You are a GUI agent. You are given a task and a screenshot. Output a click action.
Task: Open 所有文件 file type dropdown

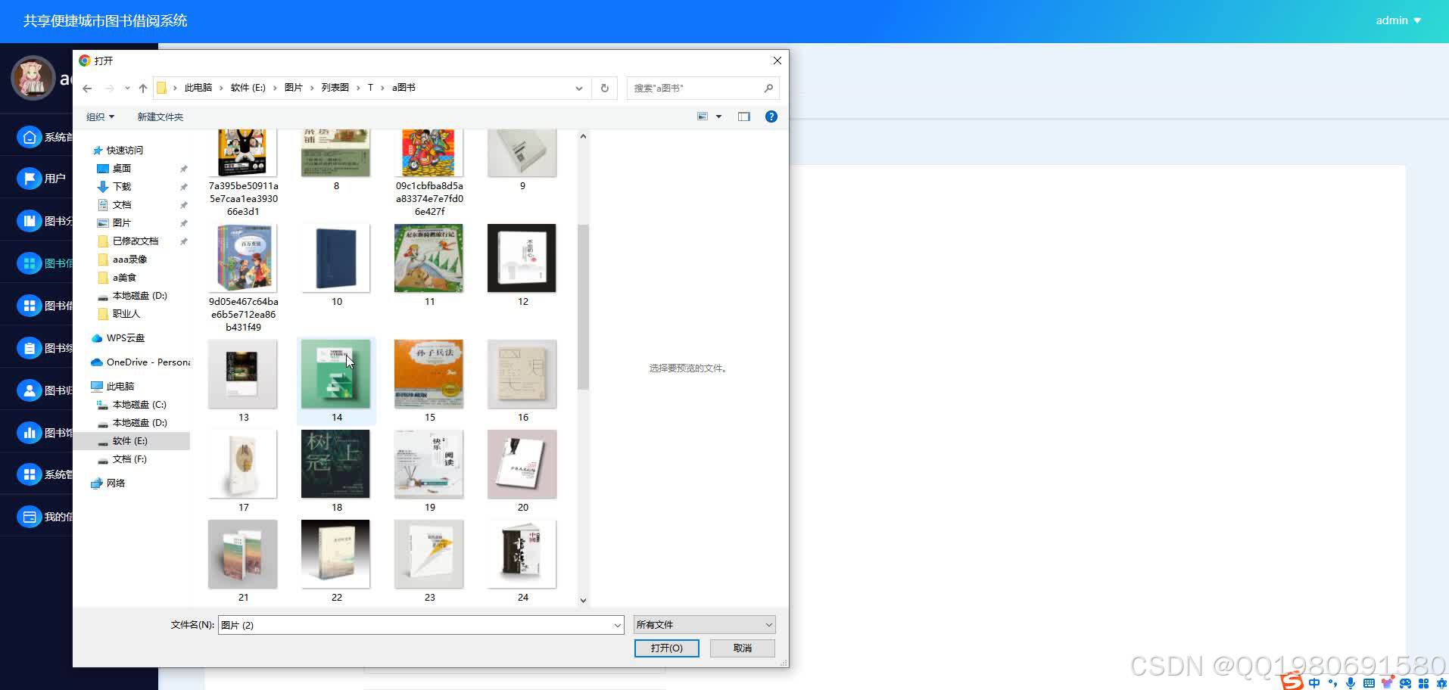coord(704,625)
